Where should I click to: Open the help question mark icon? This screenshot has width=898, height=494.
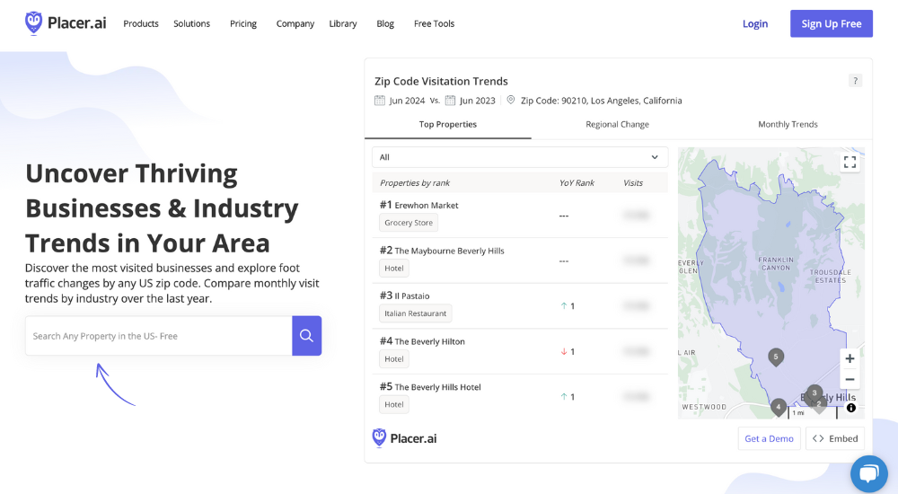point(855,81)
